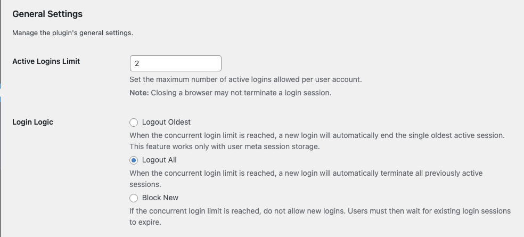Click the value 2 in the limit field
The width and height of the screenshot is (524, 237).
(137, 63)
